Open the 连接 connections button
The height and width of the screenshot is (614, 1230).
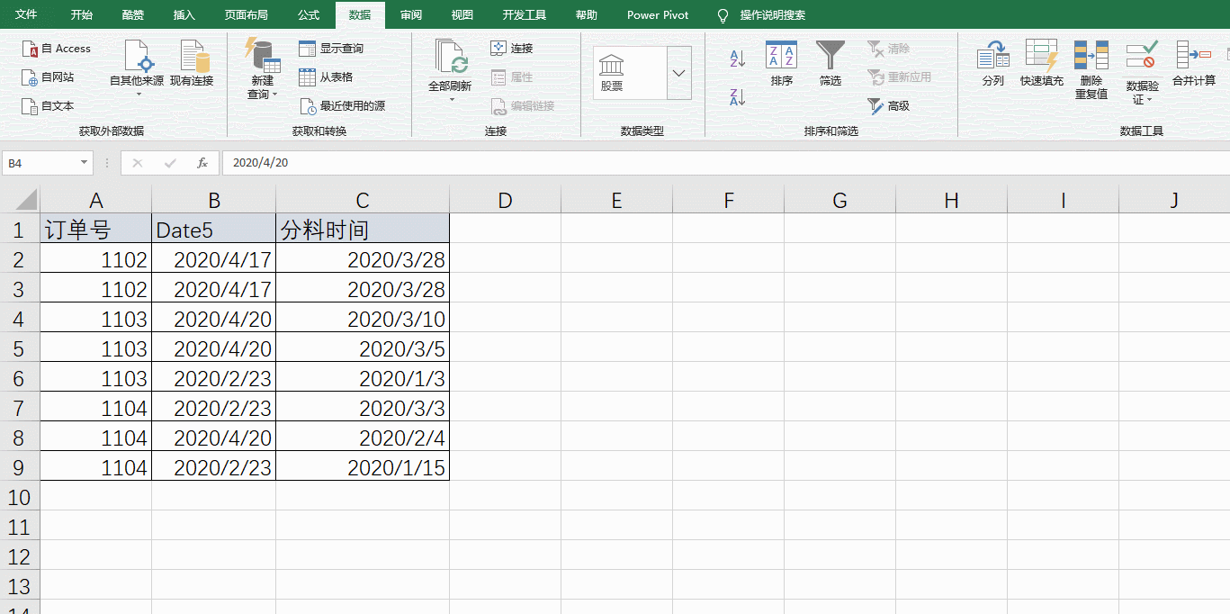click(x=512, y=49)
